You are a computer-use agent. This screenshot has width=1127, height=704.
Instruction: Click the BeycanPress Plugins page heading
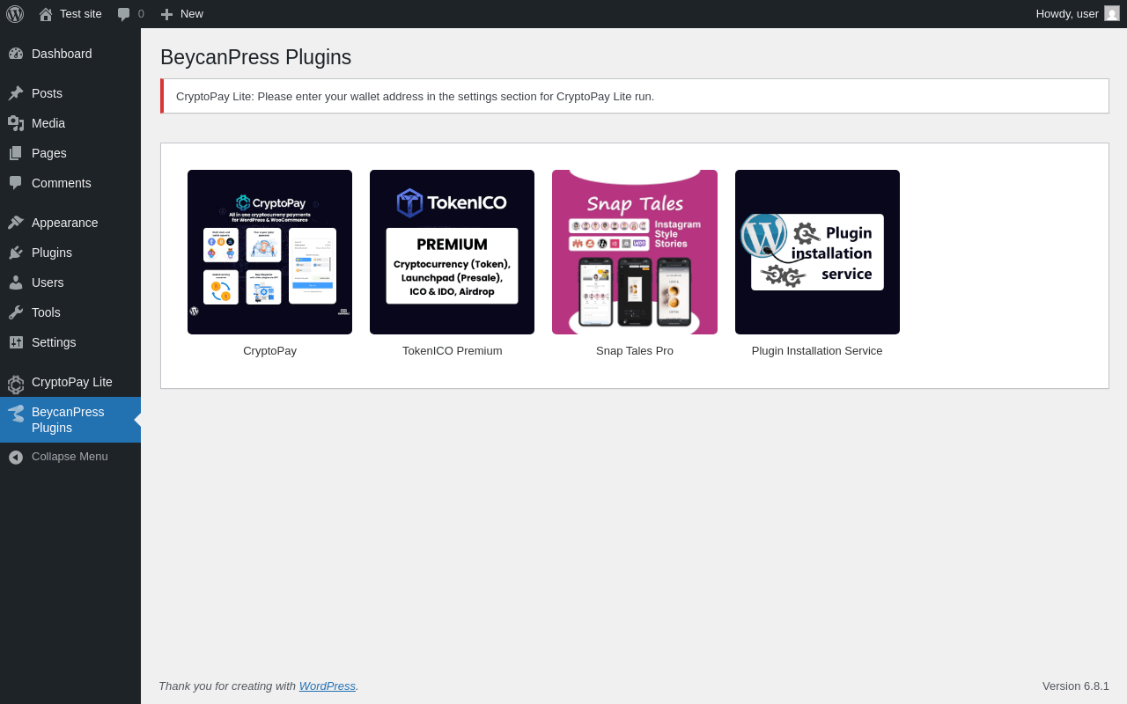coord(255,57)
